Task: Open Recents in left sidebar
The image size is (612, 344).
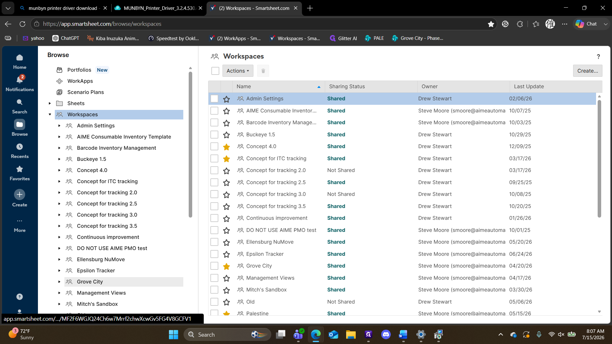Action: point(19,151)
